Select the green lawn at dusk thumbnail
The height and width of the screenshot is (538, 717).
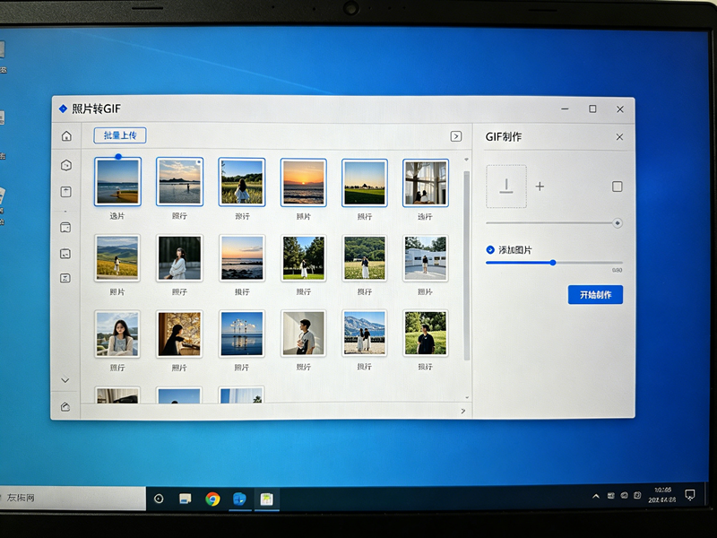[365, 183]
